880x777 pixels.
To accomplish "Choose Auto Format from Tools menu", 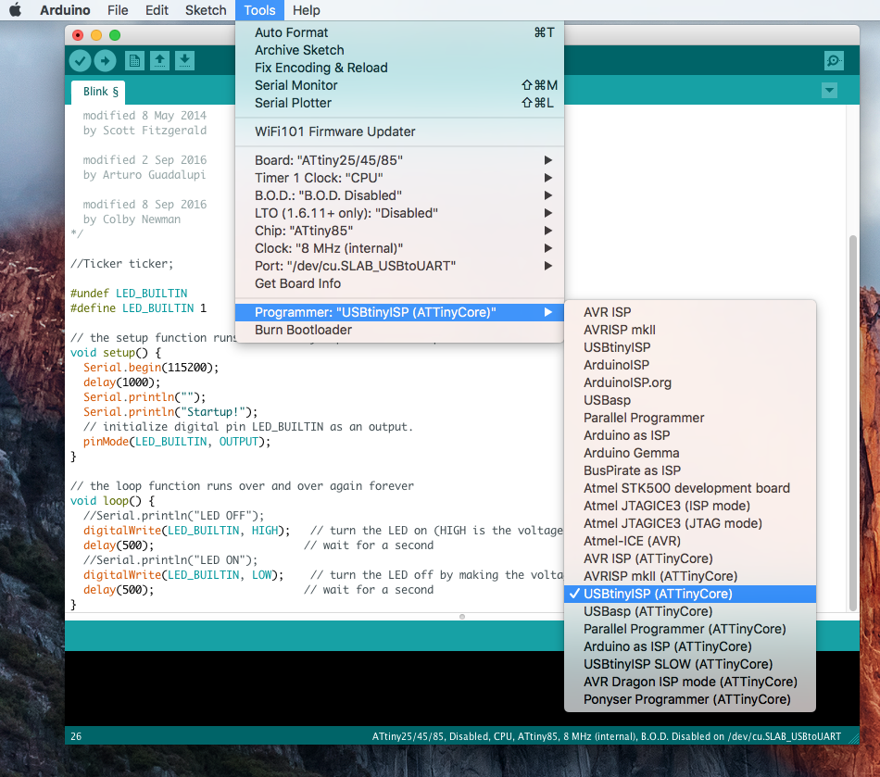I will click(399, 32).
